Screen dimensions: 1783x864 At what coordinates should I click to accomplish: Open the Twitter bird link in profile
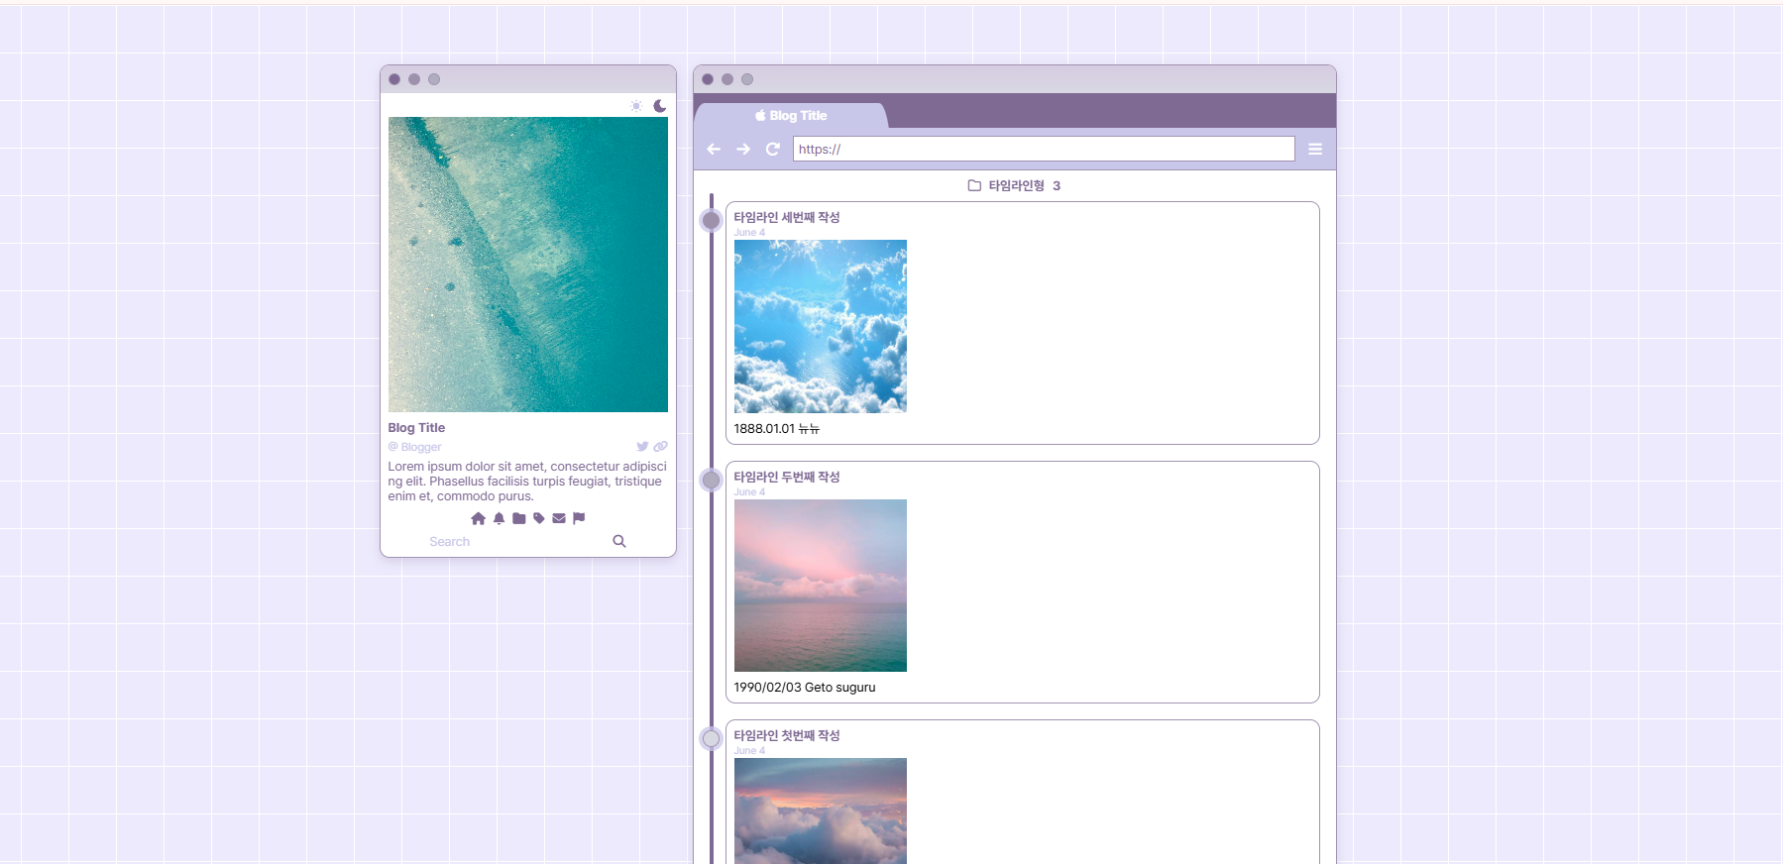point(642,447)
